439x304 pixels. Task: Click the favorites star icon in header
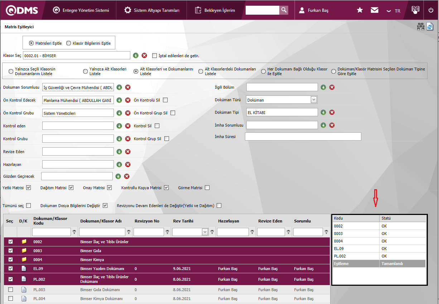point(360,10)
